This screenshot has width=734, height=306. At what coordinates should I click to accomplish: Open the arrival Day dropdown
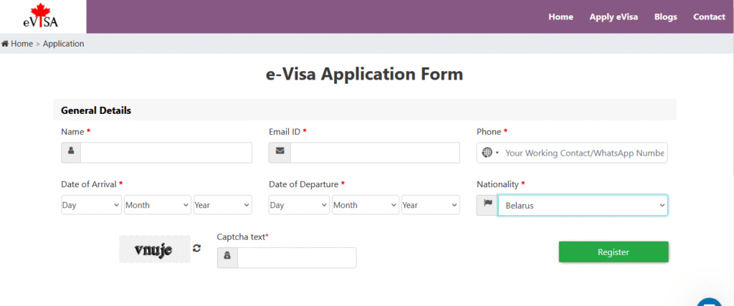tap(91, 206)
